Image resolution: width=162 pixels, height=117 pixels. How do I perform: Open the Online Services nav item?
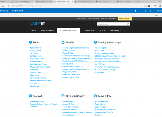coord(89,31)
